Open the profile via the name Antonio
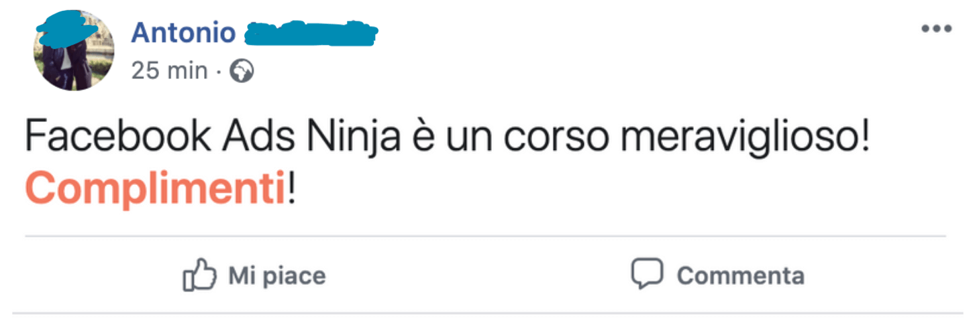 tap(183, 32)
